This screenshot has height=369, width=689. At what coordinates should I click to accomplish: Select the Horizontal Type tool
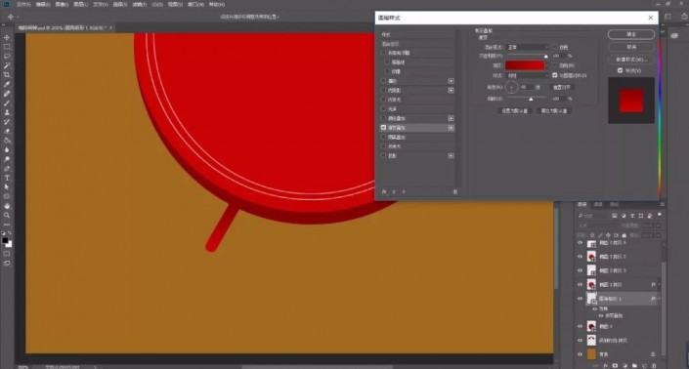(x=7, y=178)
